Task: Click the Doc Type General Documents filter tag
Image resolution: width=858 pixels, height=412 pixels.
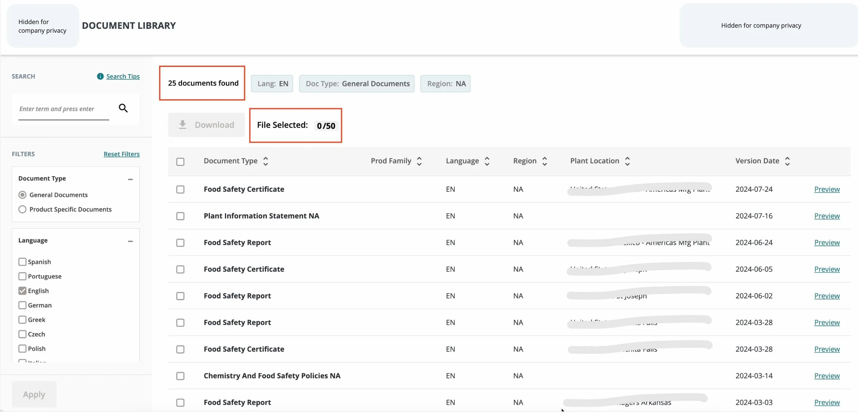Action: pyautogui.click(x=357, y=84)
